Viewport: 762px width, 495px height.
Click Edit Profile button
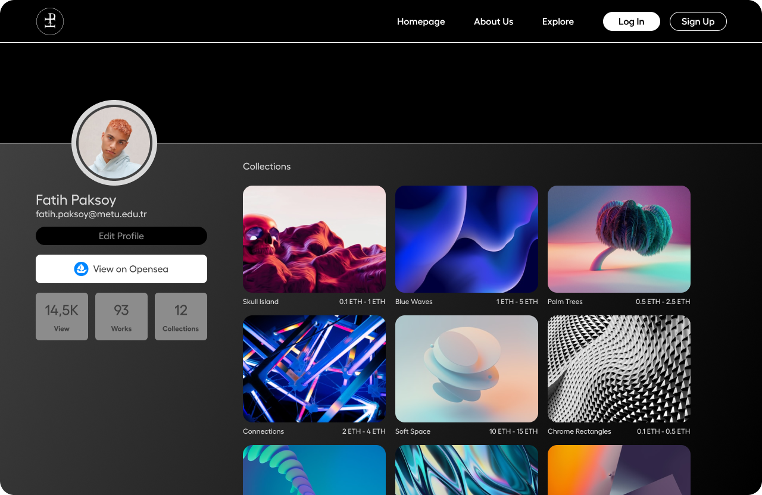121,236
